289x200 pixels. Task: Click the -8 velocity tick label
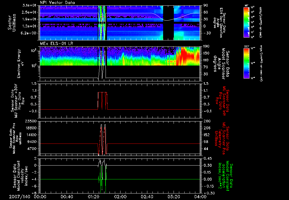point(34,193)
